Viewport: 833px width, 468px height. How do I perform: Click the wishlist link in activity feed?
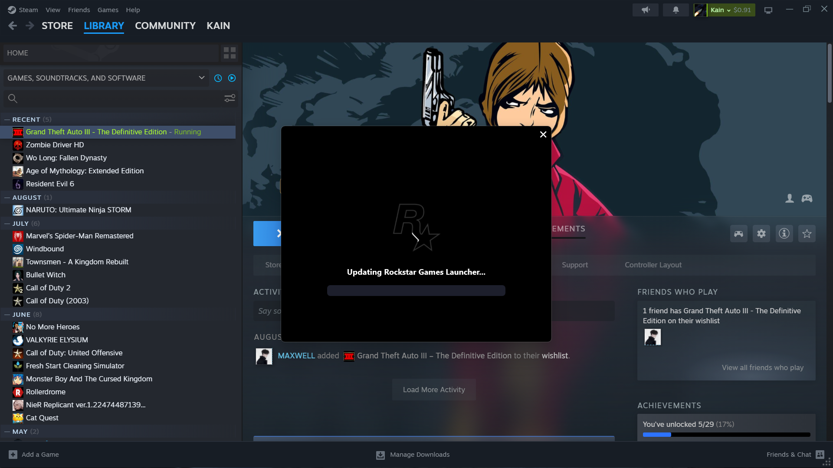[x=555, y=356]
